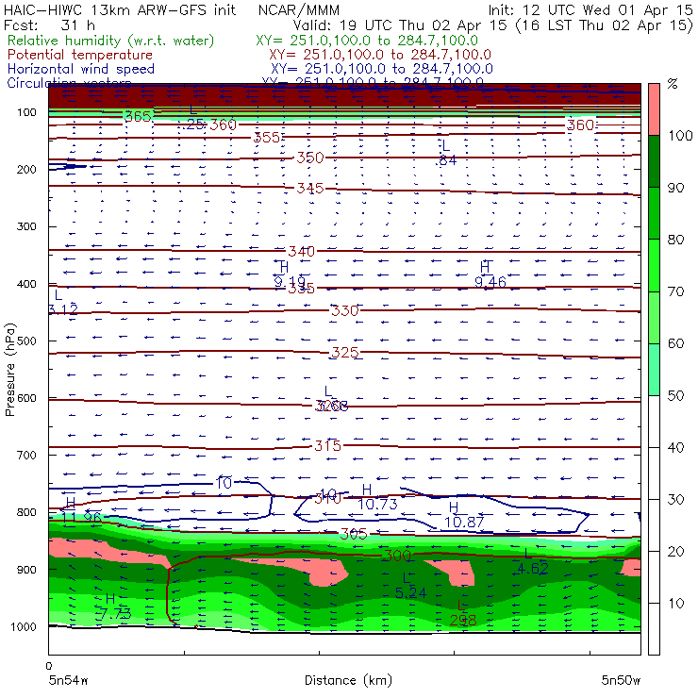Click the 'Valid: 19 UTC Thu 02 Apr 15' text

coord(400,25)
